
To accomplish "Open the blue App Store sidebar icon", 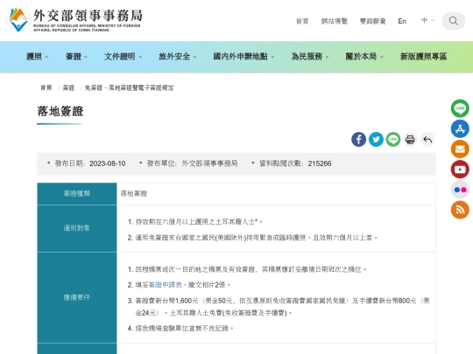I will pyautogui.click(x=460, y=128).
